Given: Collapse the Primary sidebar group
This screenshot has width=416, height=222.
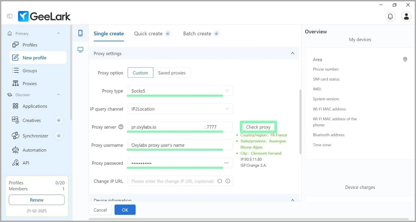Looking at the screenshot, I should [x=58, y=33].
